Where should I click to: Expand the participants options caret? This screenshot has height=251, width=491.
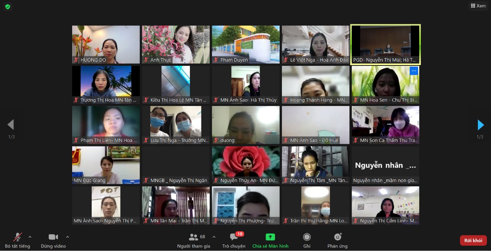tap(214, 236)
